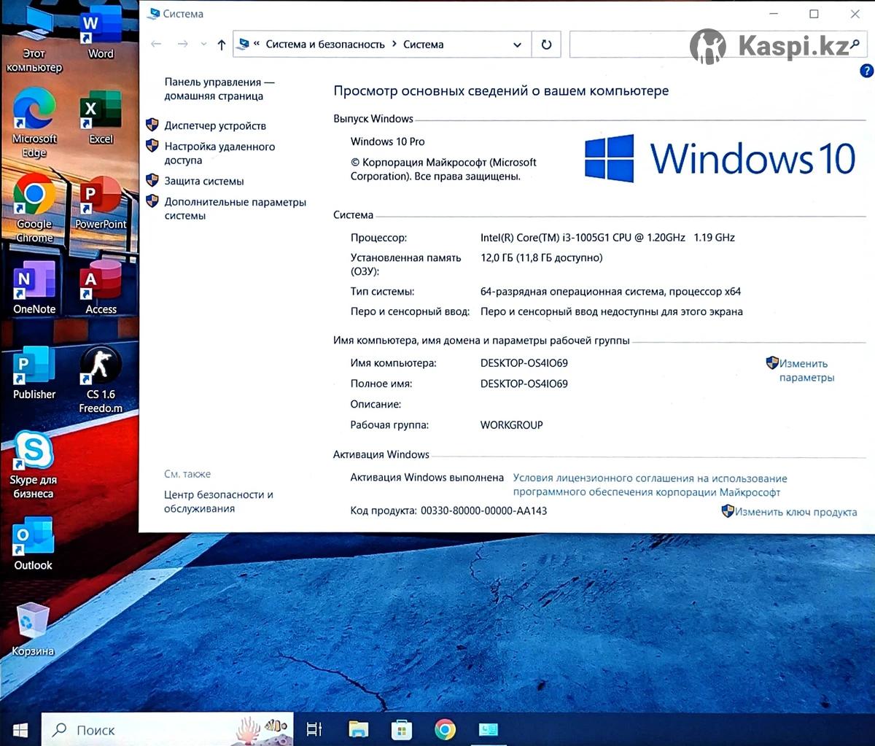Open the Access desktop shortcut
Screen dimensions: 875x746
tap(101, 288)
